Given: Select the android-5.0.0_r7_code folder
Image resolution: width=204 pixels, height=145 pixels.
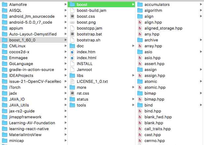Looking at the screenshot, I should coord(34,22).
